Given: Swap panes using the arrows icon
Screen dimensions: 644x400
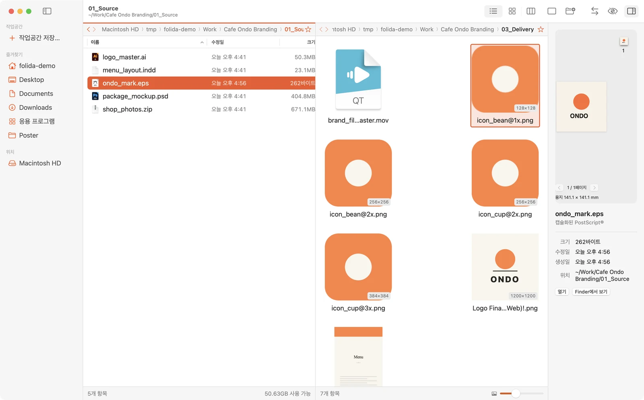Looking at the screenshot, I should pyautogui.click(x=594, y=11).
